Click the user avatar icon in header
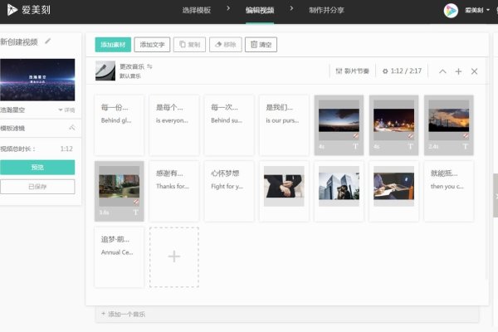Viewport: 498px width, 332px height. tap(451, 11)
